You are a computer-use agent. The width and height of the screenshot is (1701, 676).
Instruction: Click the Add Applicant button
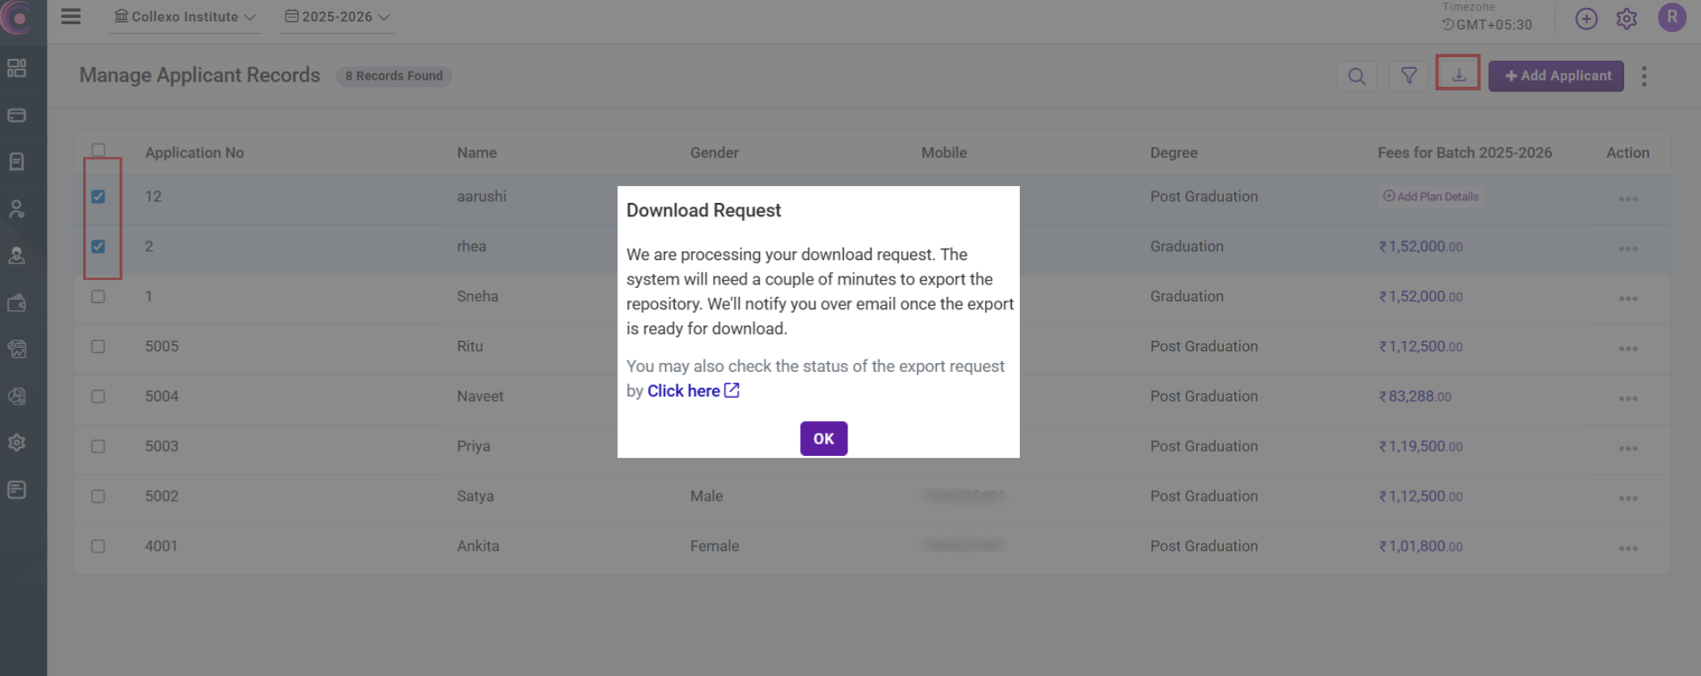coord(1555,76)
